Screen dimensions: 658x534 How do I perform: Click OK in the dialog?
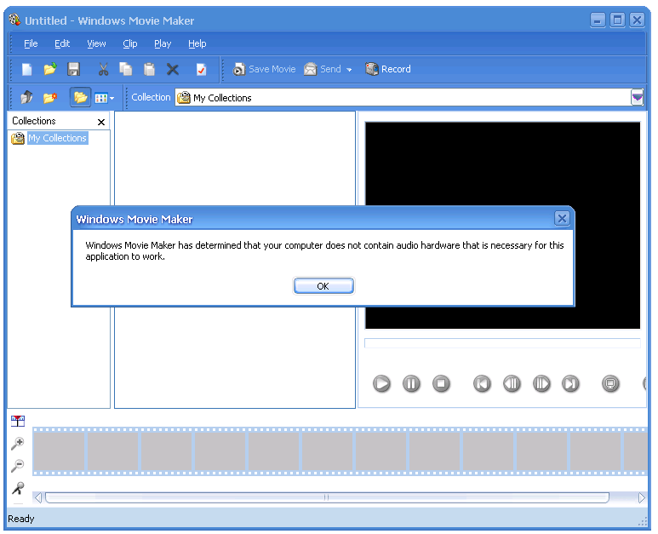click(x=323, y=286)
